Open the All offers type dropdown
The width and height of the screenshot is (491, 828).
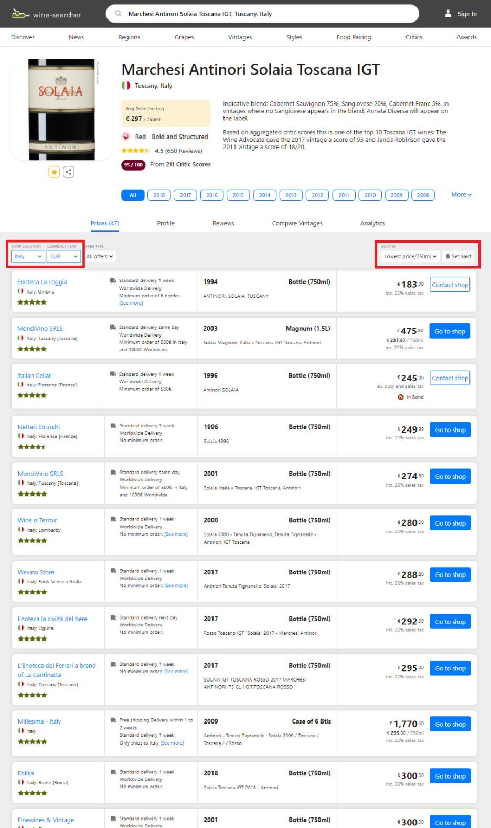[x=100, y=256]
